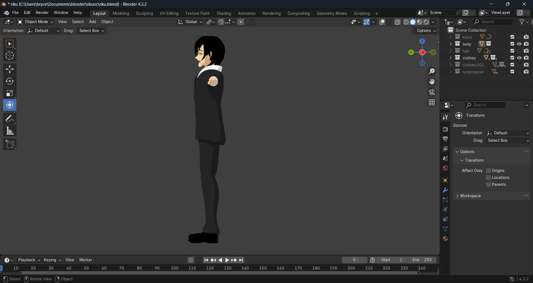Select the Annotate tool

click(10, 118)
